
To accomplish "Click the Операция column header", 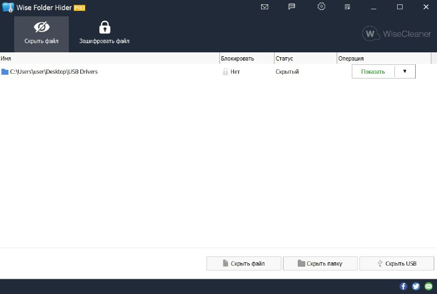I will [384, 58].
